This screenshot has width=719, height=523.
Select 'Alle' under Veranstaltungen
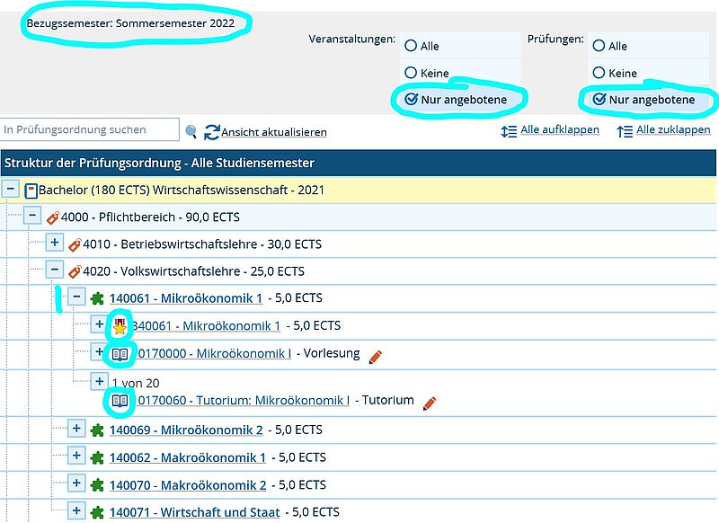click(x=411, y=46)
